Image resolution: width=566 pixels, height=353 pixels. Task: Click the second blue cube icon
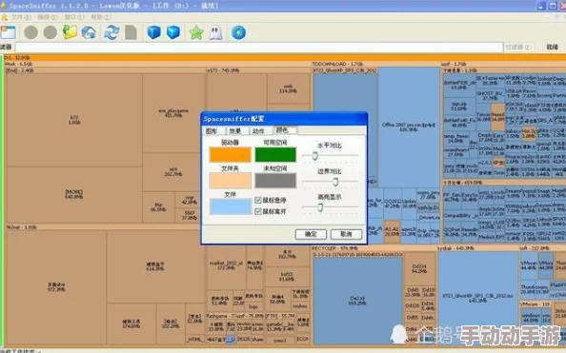point(173,32)
